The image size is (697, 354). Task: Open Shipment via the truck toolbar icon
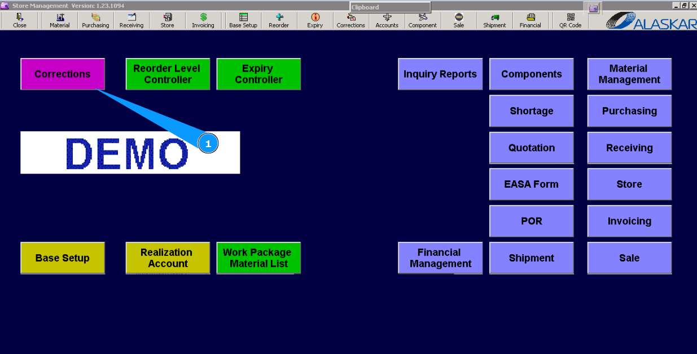point(494,21)
